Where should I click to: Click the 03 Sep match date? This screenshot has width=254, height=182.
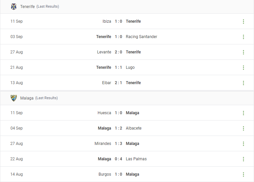(16, 37)
